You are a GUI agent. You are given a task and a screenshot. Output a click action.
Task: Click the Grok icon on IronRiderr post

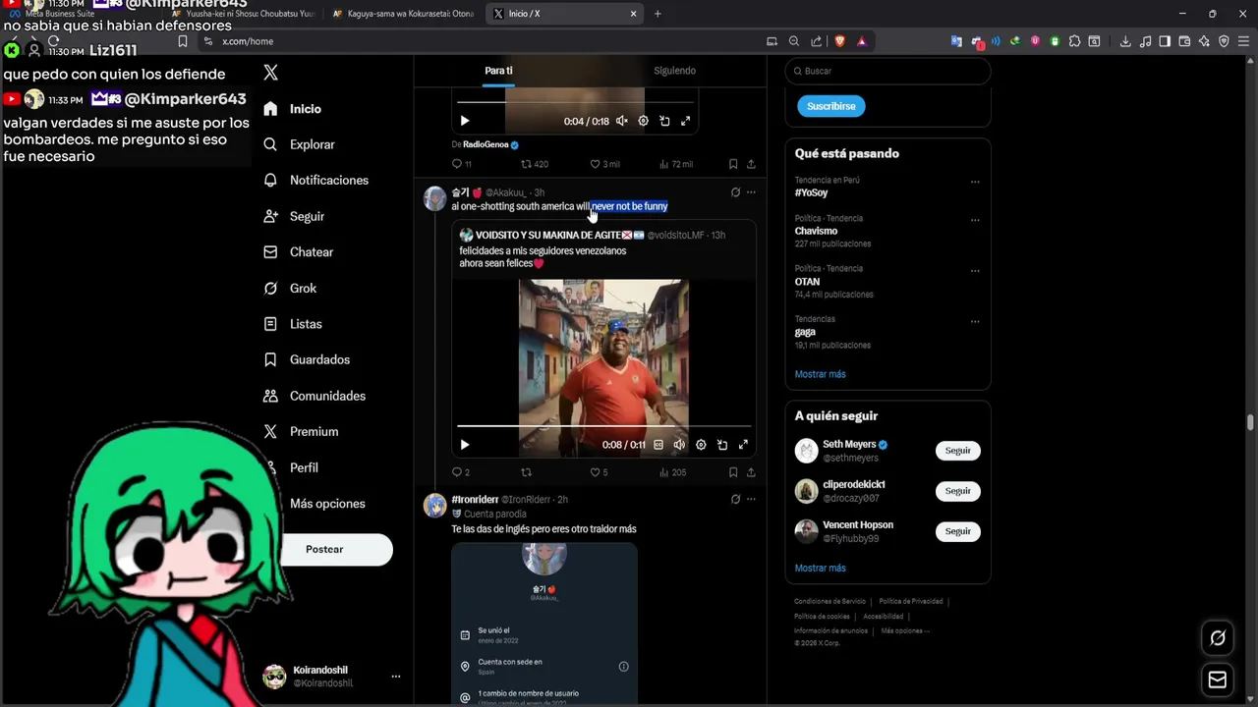(x=735, y=499)
